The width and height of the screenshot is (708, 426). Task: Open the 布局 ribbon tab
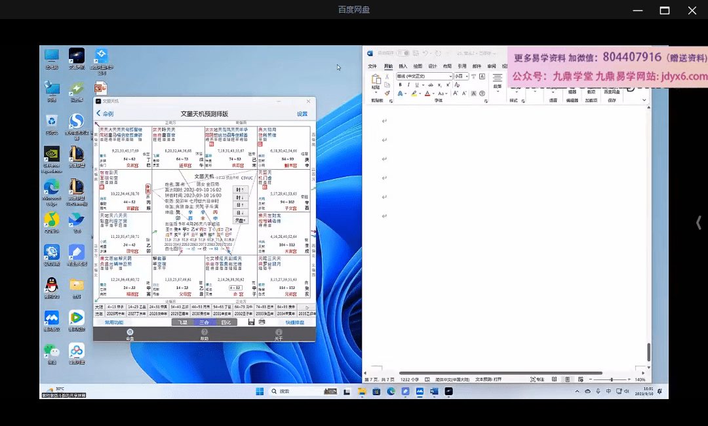pyautogui.click(x=447, y=66)
